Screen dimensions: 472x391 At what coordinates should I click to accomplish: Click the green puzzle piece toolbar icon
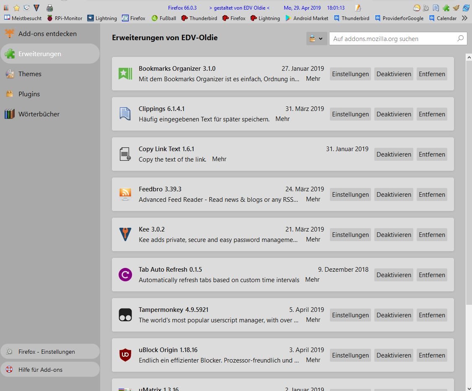coord(446,8)
